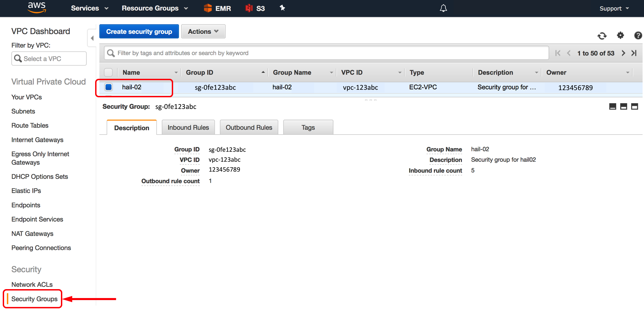
Task: Open the notifications bell
Action: coord(443,8)
